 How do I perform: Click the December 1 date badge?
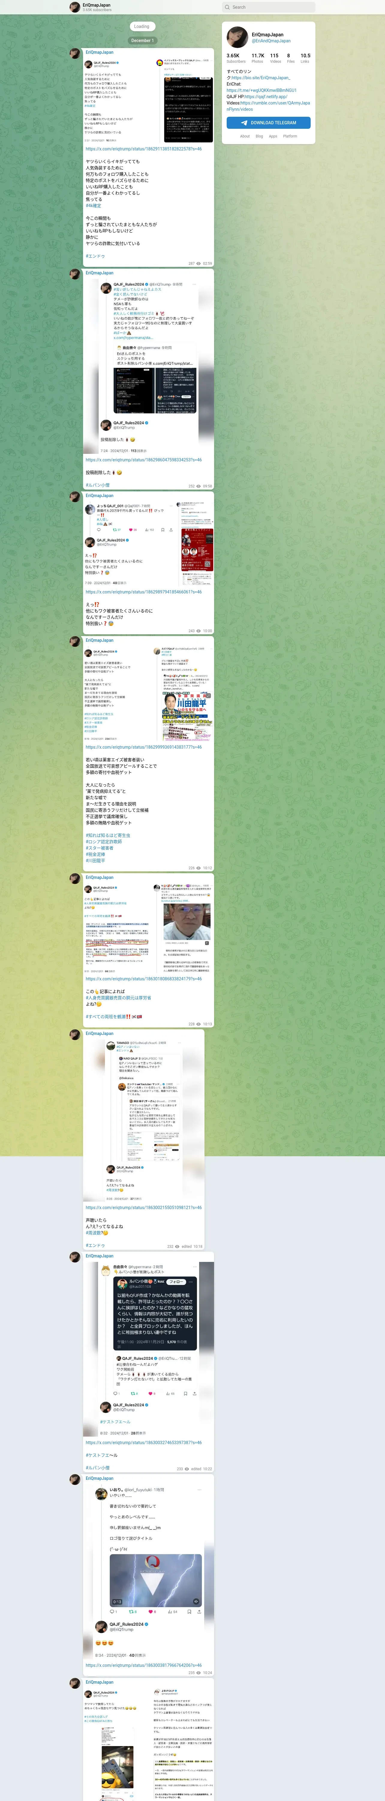tap(142, 41)
